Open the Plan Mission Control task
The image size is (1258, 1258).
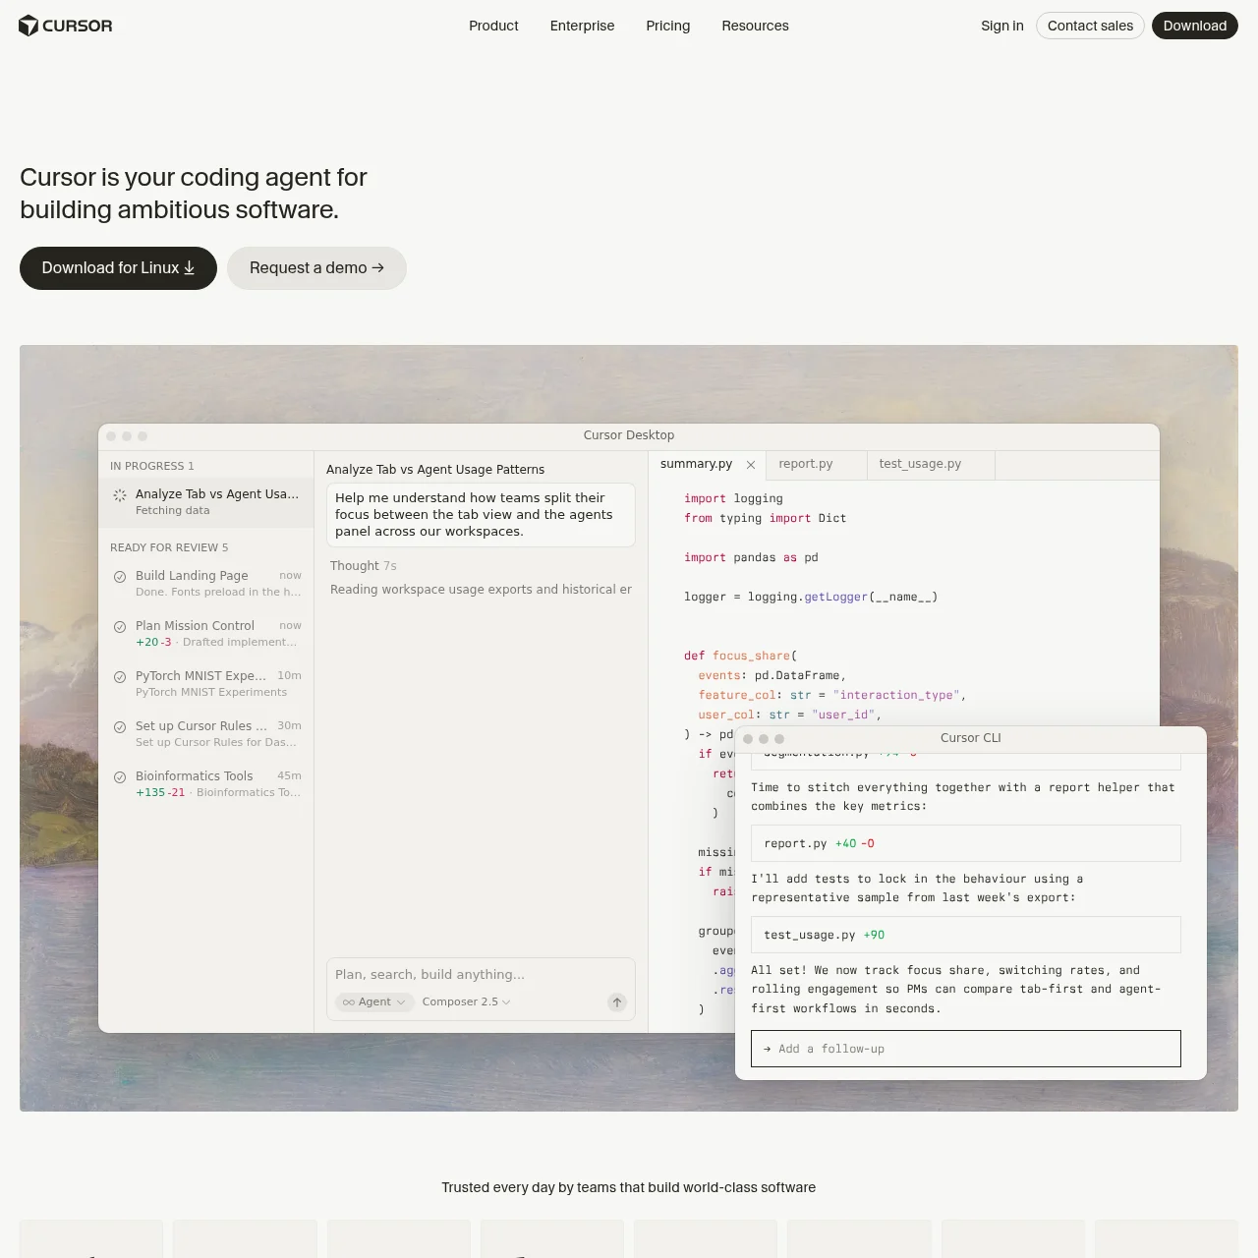206,633
